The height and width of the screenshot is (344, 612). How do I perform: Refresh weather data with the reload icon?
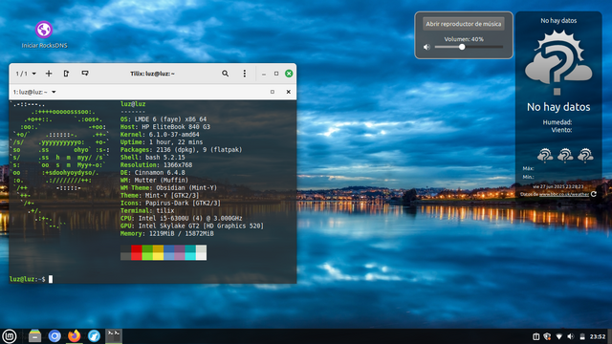point(594,194)
